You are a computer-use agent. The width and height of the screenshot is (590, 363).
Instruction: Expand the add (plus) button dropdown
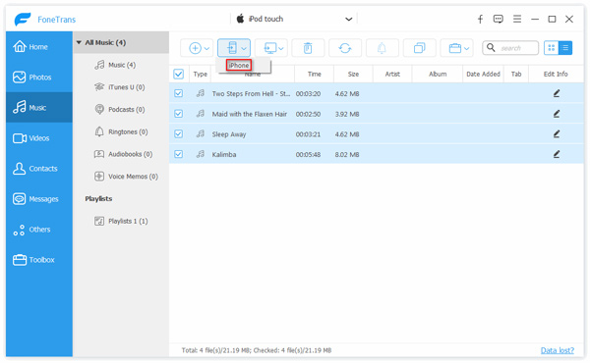pos(206,48)
